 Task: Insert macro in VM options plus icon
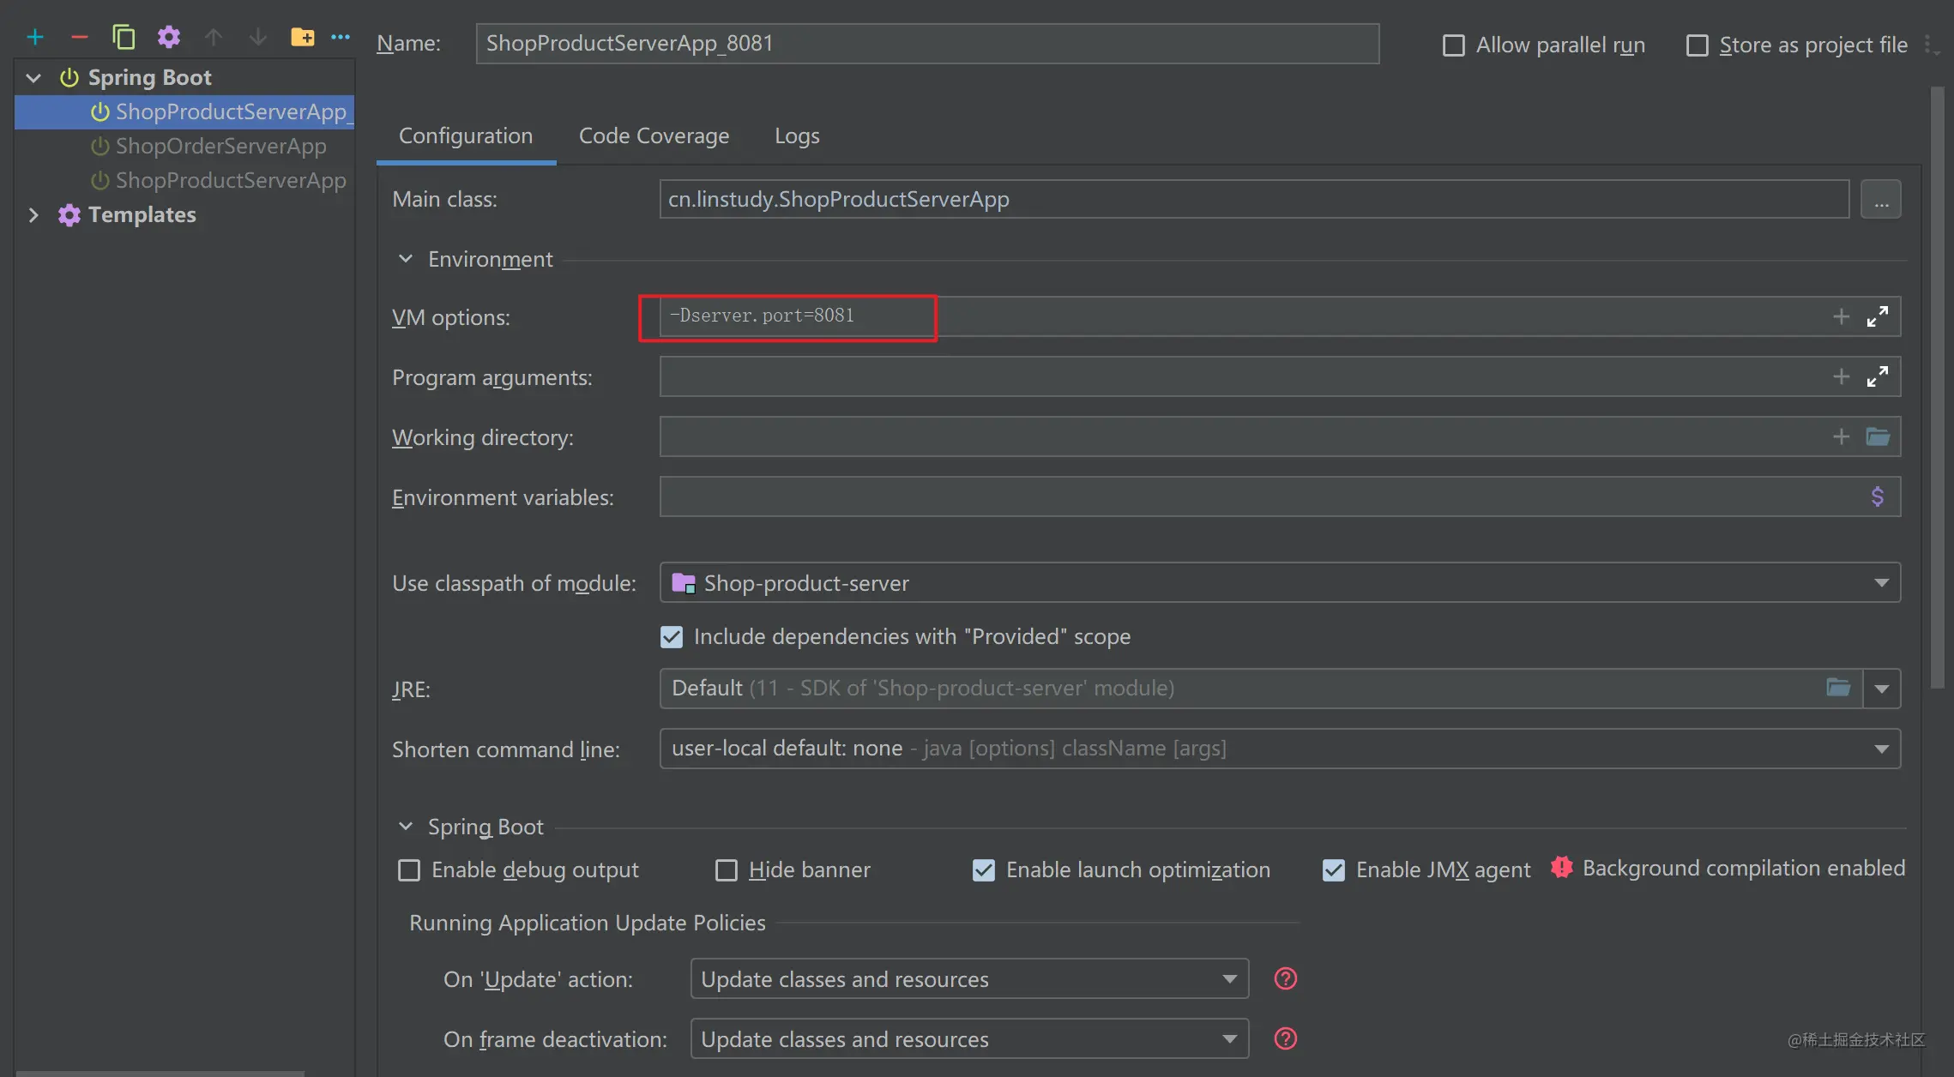1841,316
